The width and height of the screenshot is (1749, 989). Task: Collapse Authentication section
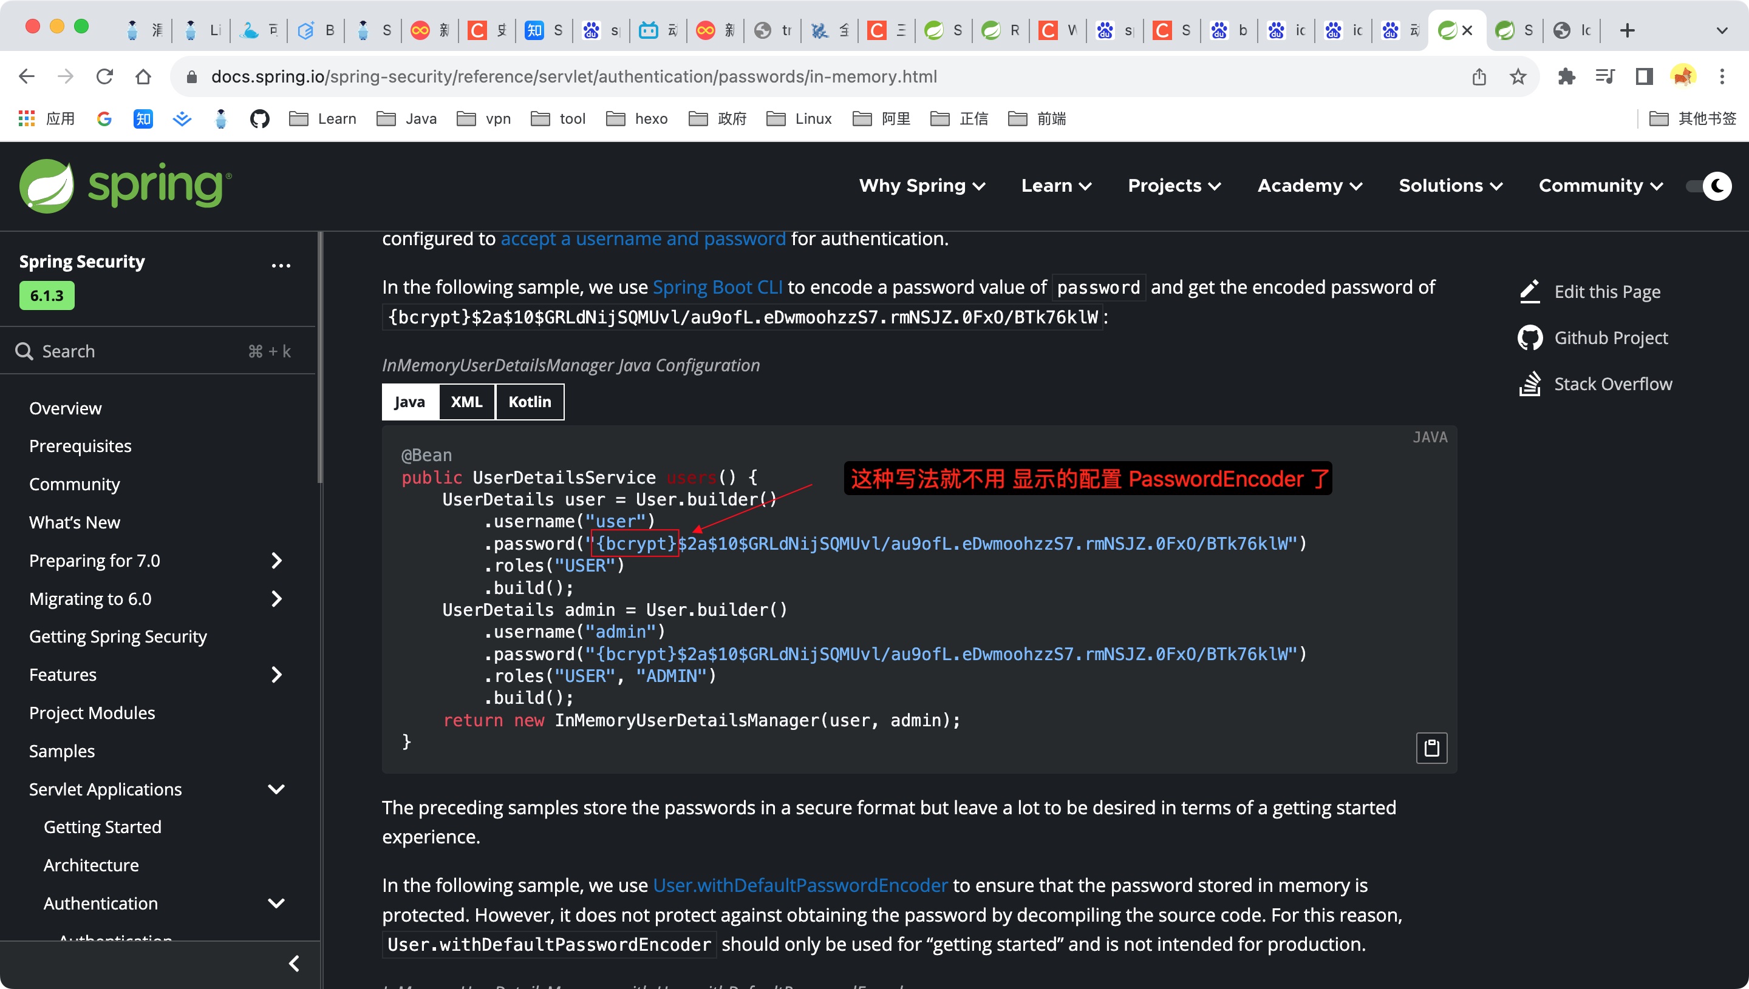click(x=276, y=903)
